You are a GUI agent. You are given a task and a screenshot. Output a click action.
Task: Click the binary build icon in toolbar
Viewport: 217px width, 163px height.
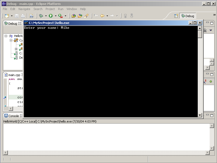[x=31, y=16]
